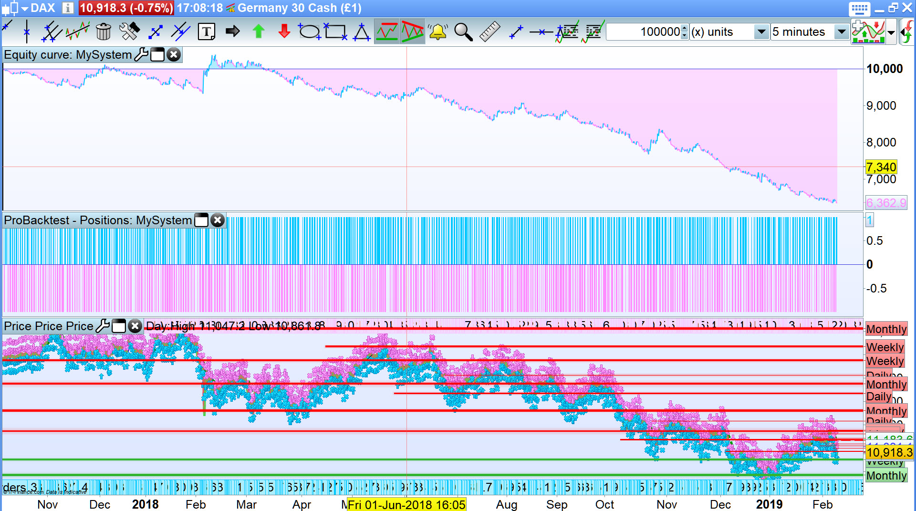Click the pink 6,362.9 equity value label
The width and height of the screenshot is (916, 511).
[886, 203]
